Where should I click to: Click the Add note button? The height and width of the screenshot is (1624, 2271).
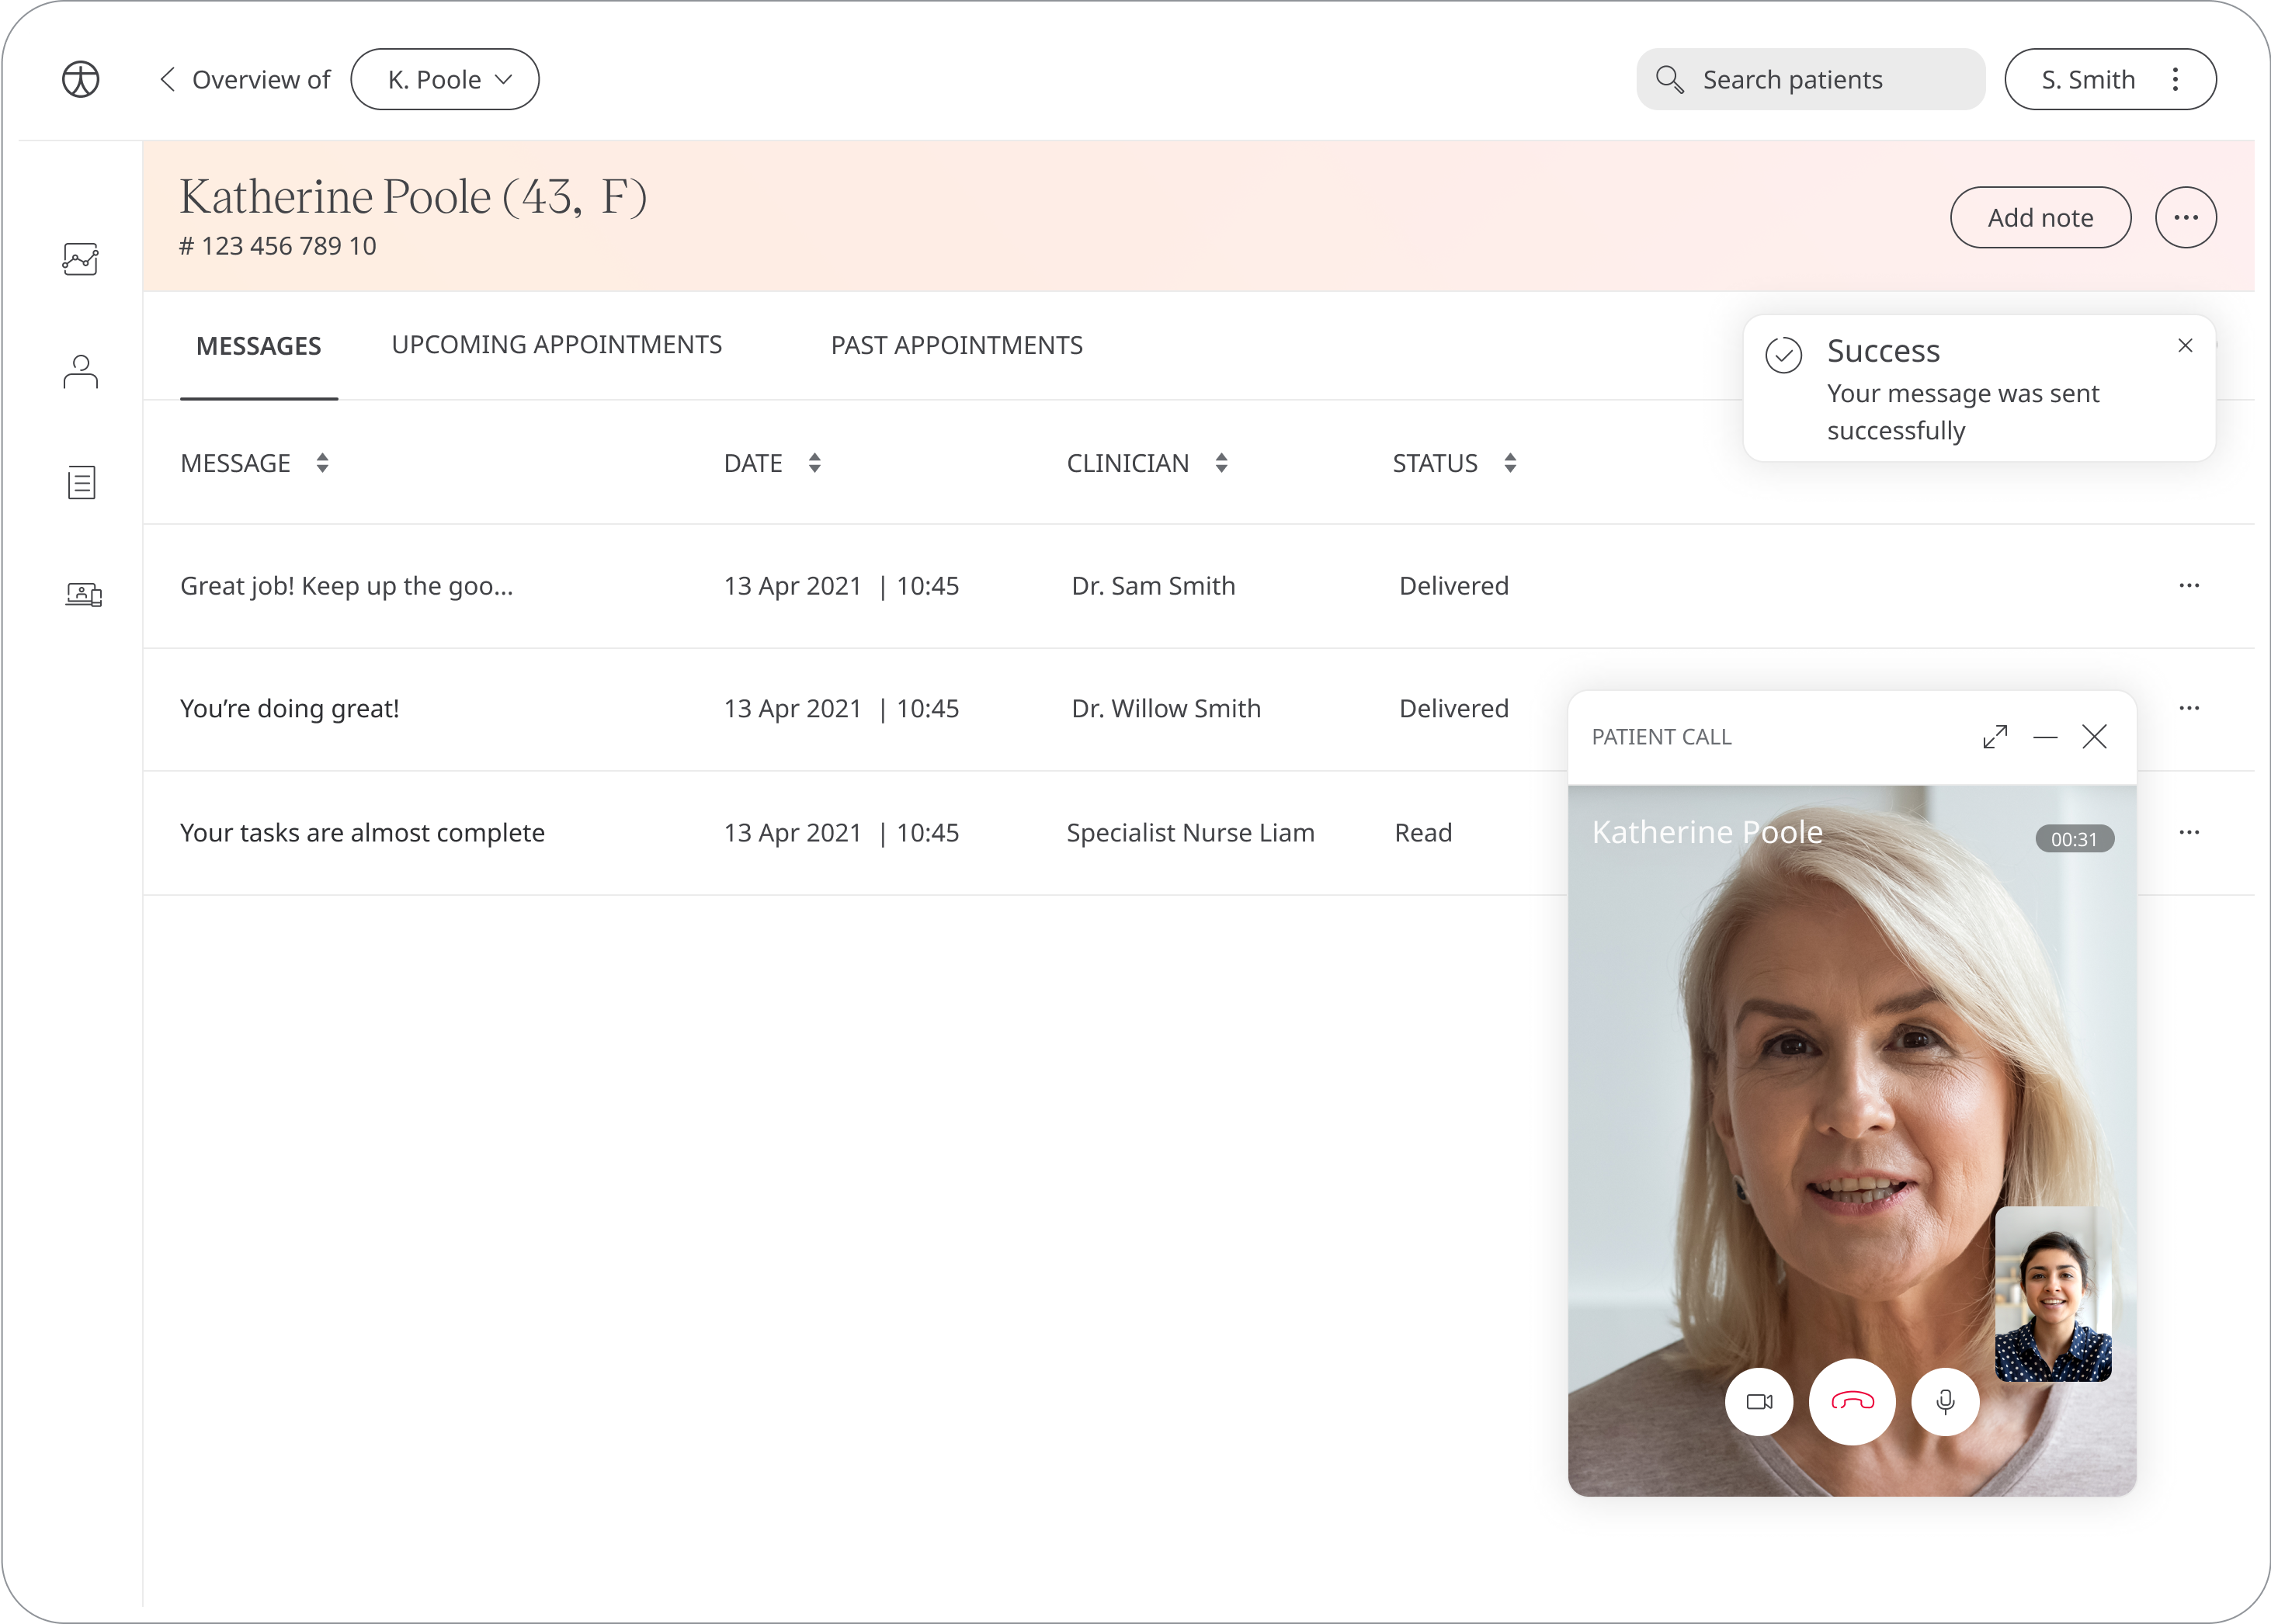coord(2040,217)
